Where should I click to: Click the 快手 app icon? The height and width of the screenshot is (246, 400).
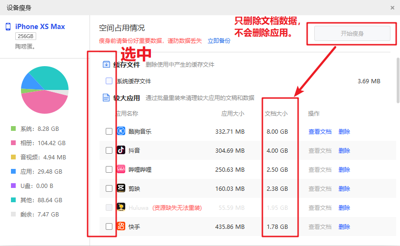pos(121,226)
